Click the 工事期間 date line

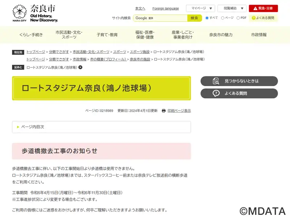click(x=67, y=193)
